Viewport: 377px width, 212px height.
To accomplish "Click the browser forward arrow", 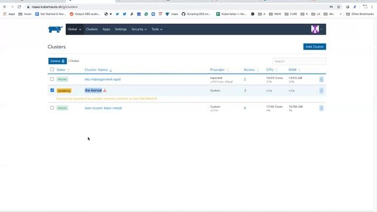I will [x=12, y=6].
